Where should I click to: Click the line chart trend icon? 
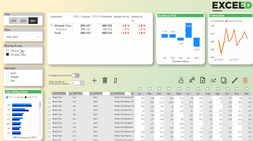(x=213, y=80)
